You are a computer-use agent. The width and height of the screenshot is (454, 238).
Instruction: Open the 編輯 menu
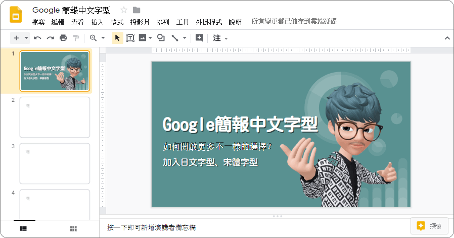tap(58, 22)
